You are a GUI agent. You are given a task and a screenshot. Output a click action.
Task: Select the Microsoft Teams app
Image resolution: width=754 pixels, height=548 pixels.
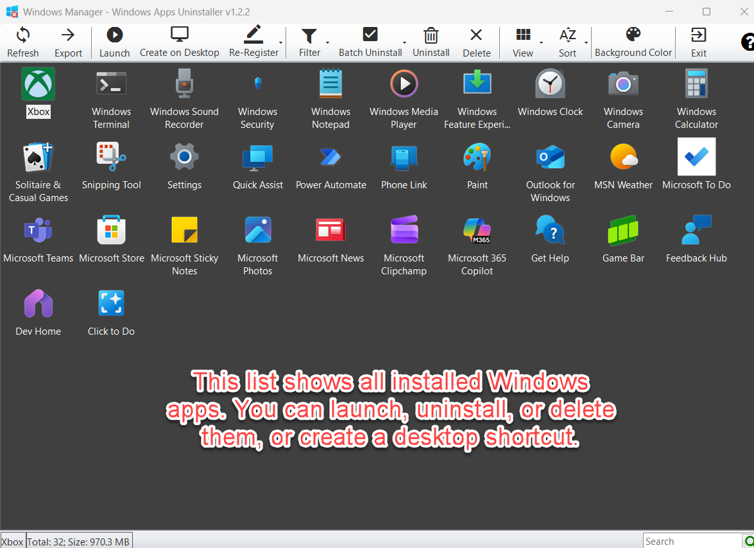tap(38, 239)
